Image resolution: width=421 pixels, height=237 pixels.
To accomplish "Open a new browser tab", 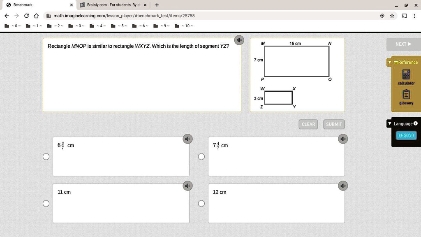I will click(157, 5).
